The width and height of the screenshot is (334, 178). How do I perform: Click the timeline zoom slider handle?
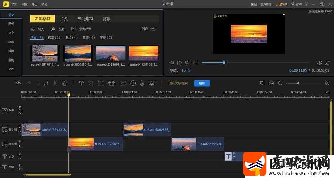[298, 83]
